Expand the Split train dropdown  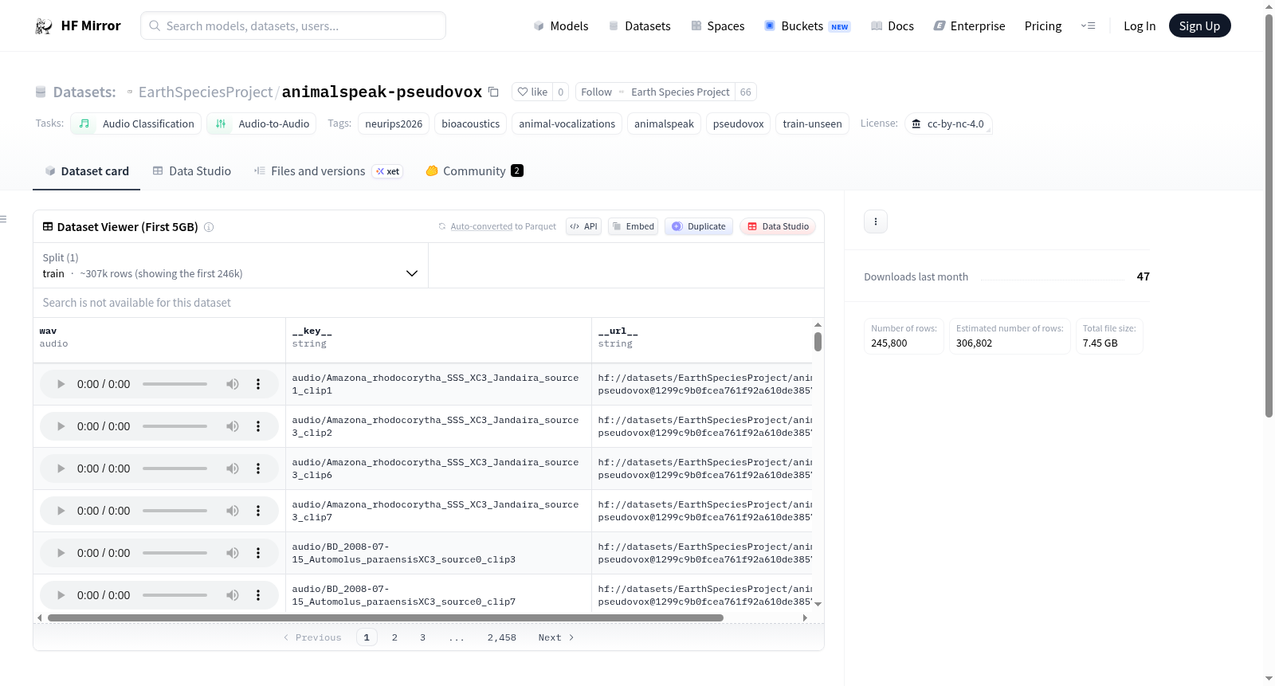tap(230, 265)
